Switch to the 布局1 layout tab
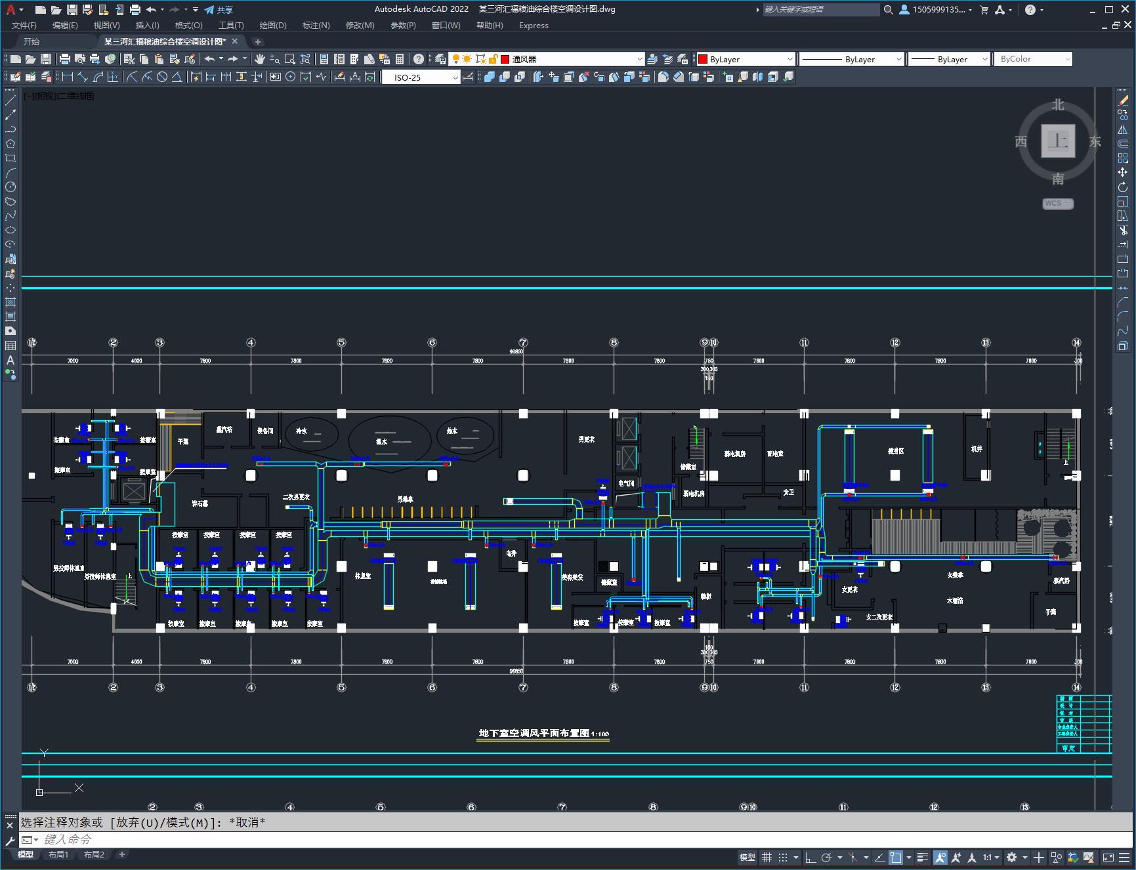The height and width of the screenshot is (870, 1136). (x=58, y=854)
